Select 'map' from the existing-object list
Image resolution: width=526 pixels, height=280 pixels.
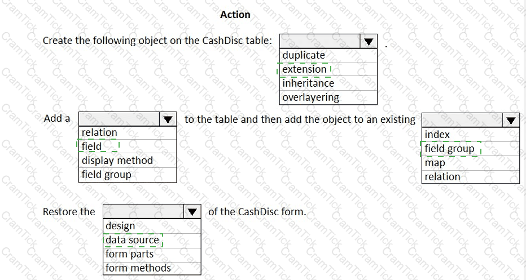(x=435, y=163)
